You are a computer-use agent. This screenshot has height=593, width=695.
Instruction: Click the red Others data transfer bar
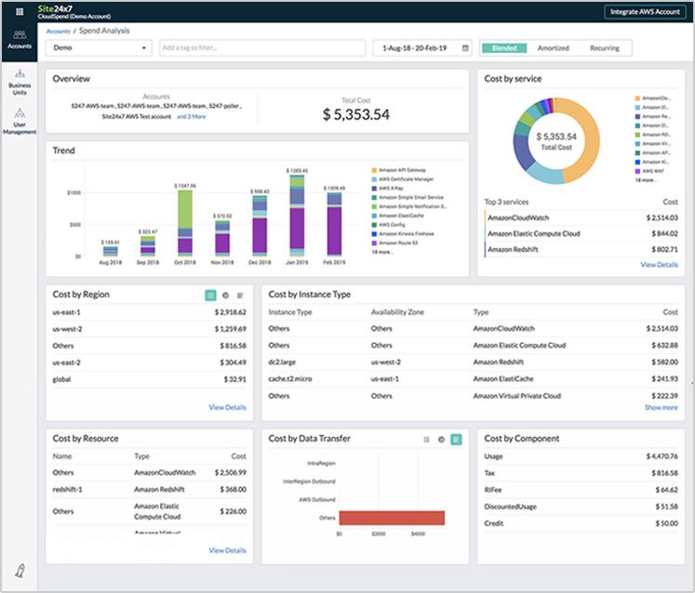coord(392,518)
